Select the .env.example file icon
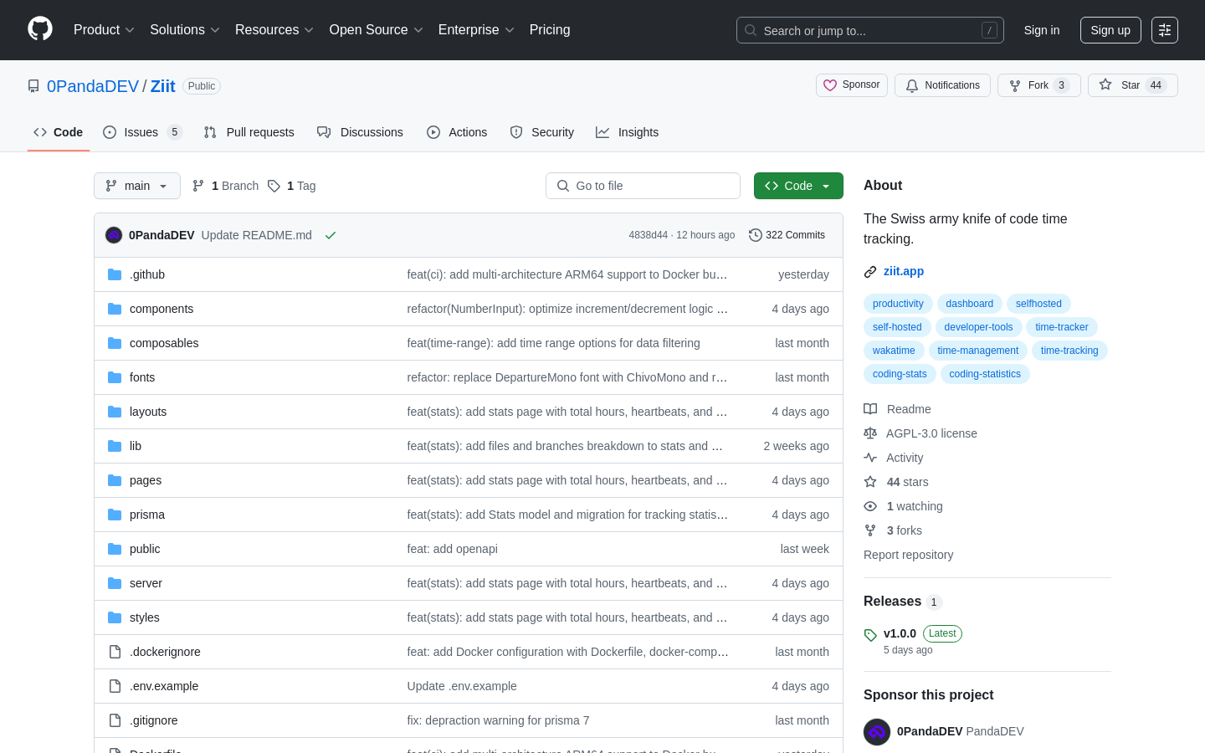1205x753 pixels. point(115,686)
